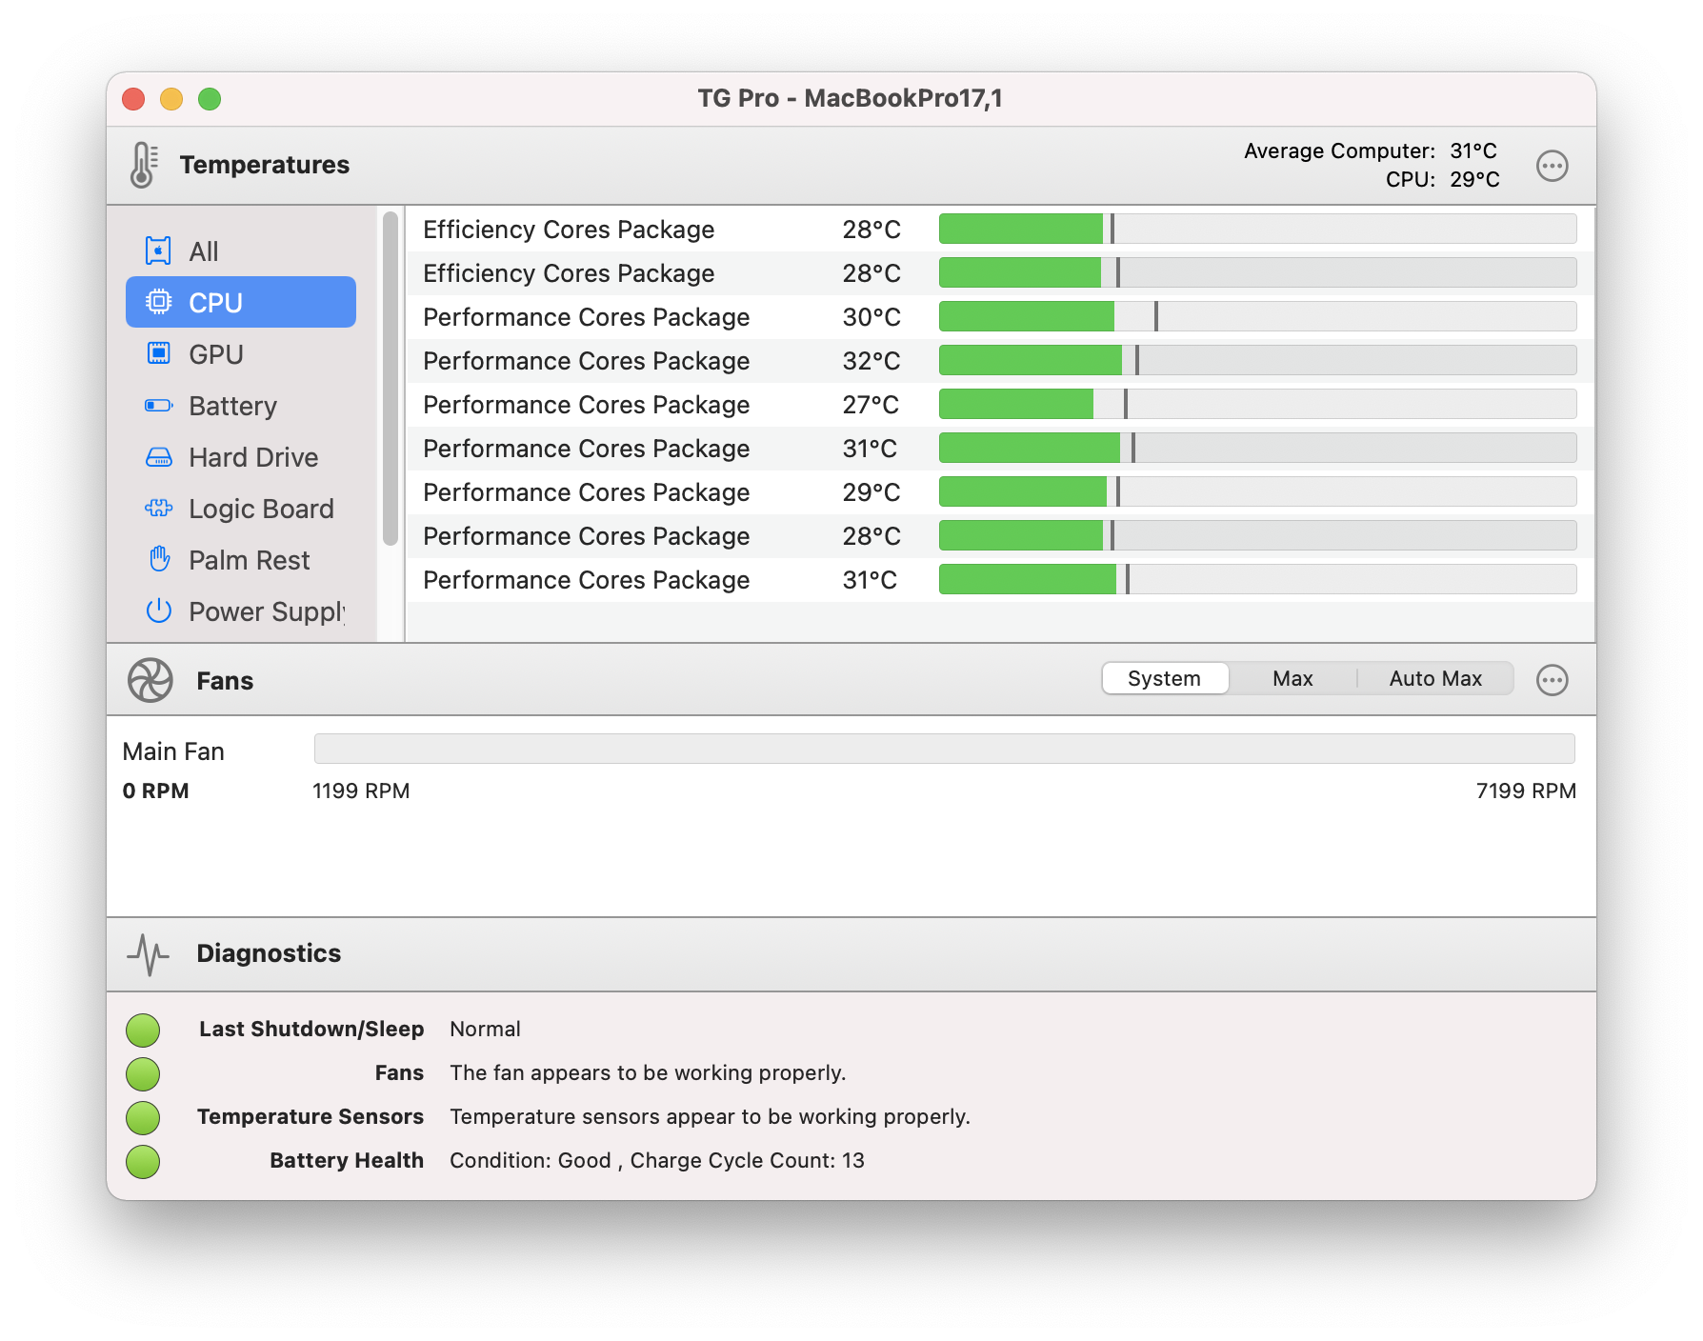This screenshot has height=1341, width=1703.
Task: Switch fan mode to Auto Max
Action: [1435, 679]
